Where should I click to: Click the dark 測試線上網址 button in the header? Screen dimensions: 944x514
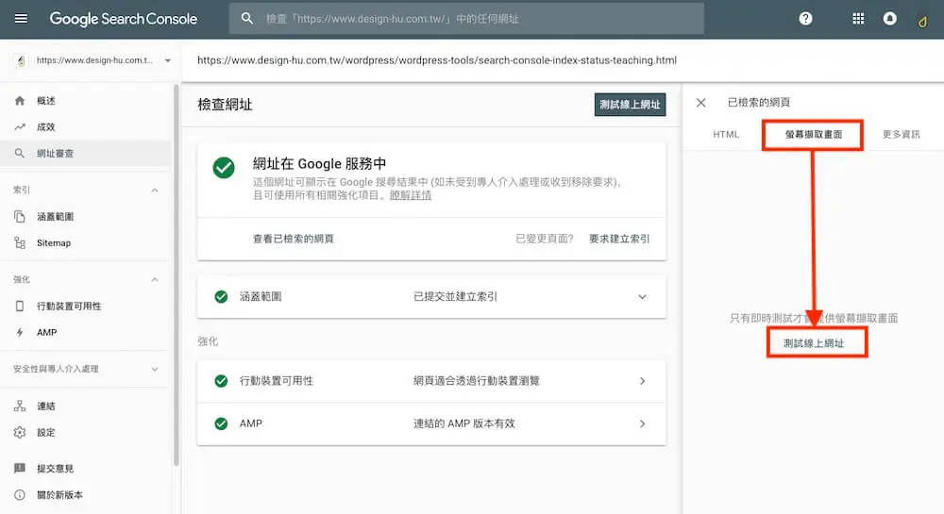click(630, 105)
